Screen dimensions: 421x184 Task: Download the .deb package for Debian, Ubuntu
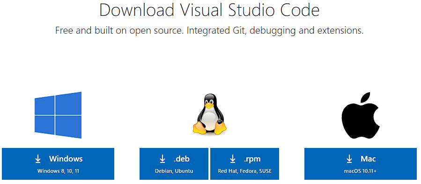point(174,164)
